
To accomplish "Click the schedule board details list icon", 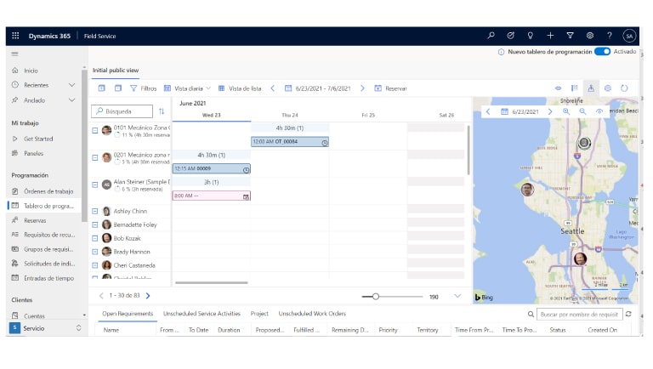I will [x=575, y=88].
